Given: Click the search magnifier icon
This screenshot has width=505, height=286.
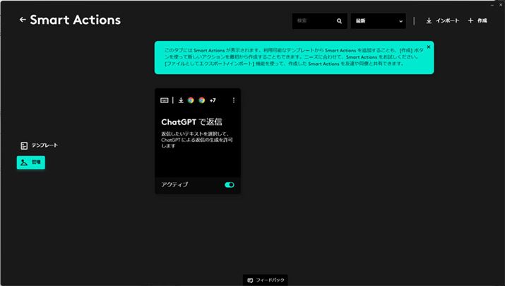Looking at the screenshot, I should tap(339, 21).
